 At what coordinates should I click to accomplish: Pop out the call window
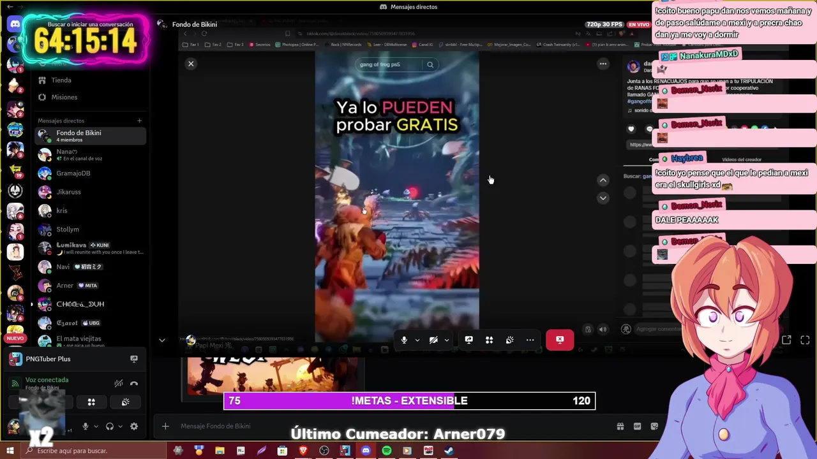(786, 340)
